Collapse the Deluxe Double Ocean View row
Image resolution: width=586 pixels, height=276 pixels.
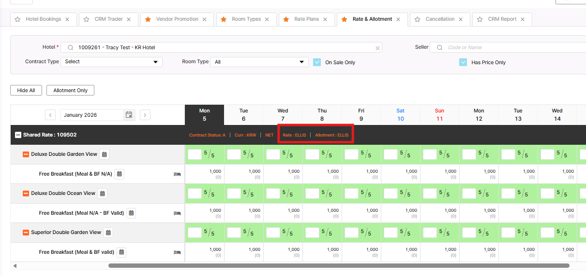(26, 193)
